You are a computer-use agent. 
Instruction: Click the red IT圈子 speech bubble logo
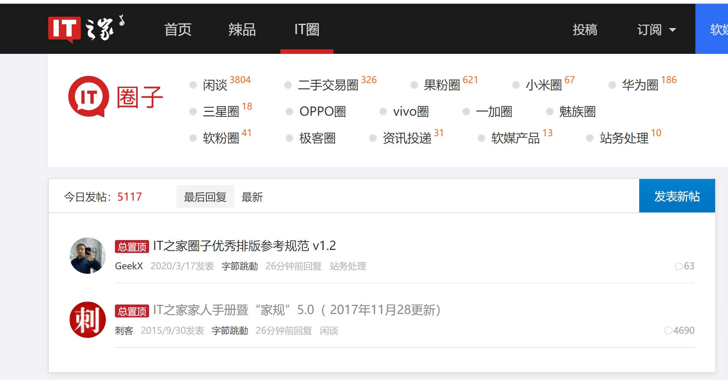(88, 97)
